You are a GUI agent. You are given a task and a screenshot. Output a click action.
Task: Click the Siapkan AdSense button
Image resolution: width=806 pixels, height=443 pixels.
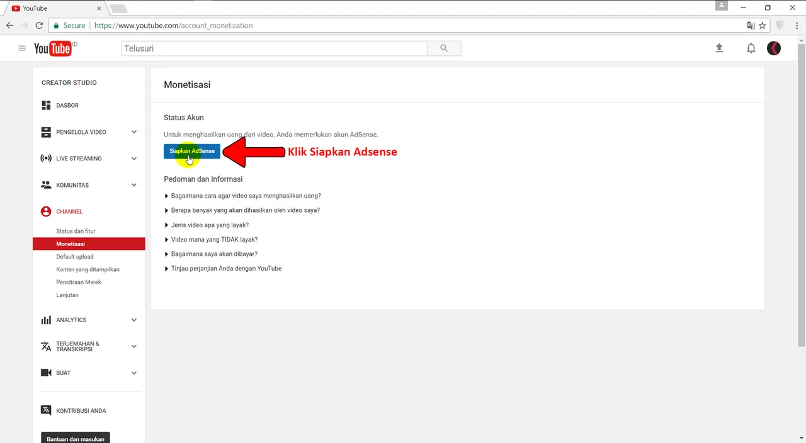[x=192, y=151]
